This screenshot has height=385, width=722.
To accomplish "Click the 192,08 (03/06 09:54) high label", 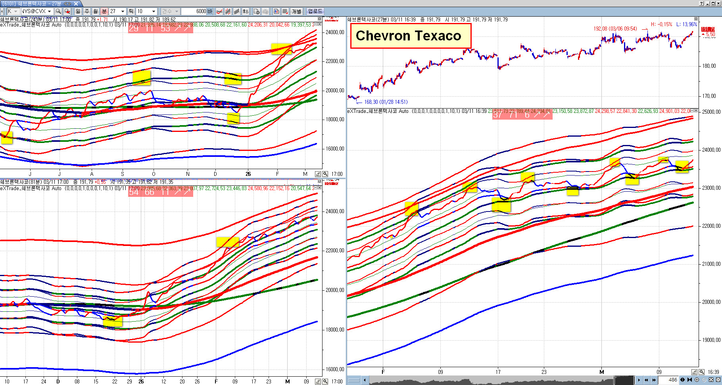I will pyautogui.click(x=615, y=29).
